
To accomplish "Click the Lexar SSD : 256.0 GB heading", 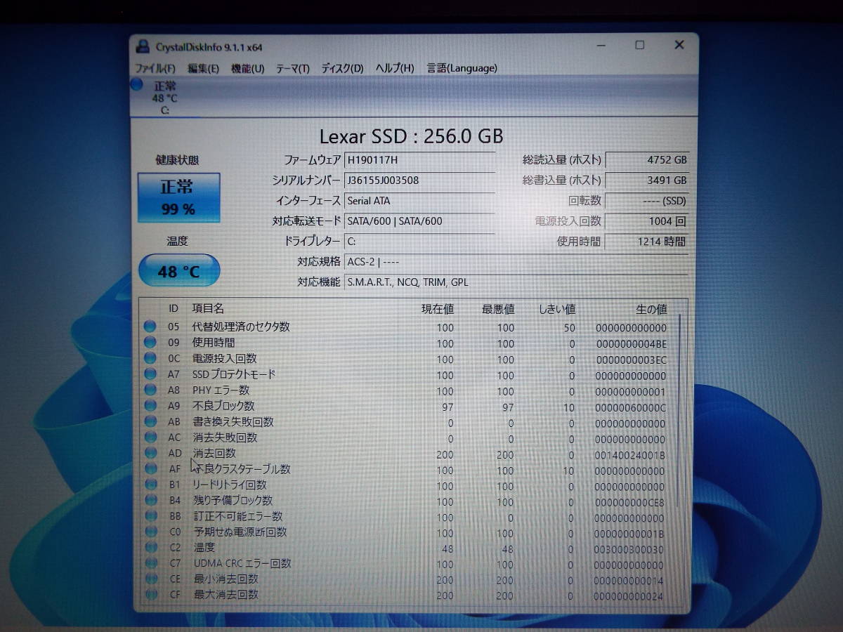I will (411, 136).
